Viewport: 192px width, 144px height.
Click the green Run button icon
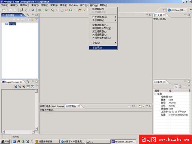(x=46, y=10)
